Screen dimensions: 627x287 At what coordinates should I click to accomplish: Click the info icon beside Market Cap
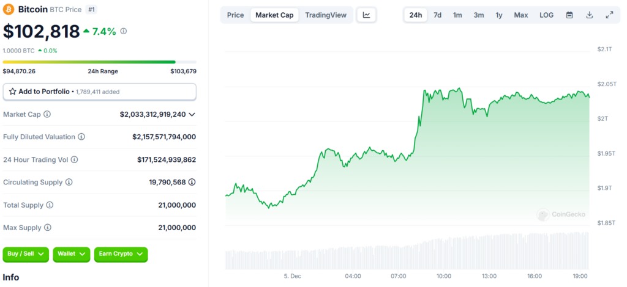47,114
